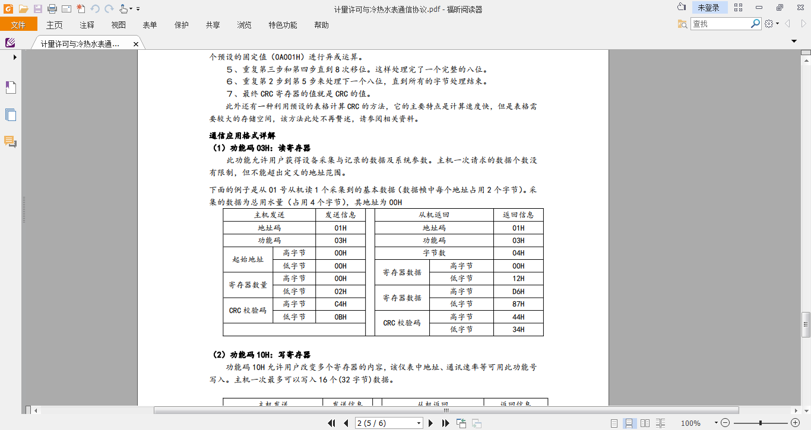Click the Print icon in quick toolbar
The height and width of the screenshot is (430, 811).
[x=52, y=8]
